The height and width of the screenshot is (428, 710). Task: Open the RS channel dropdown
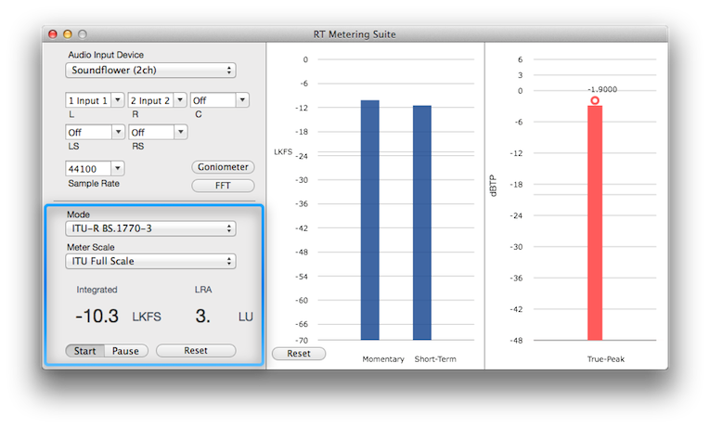180,133
